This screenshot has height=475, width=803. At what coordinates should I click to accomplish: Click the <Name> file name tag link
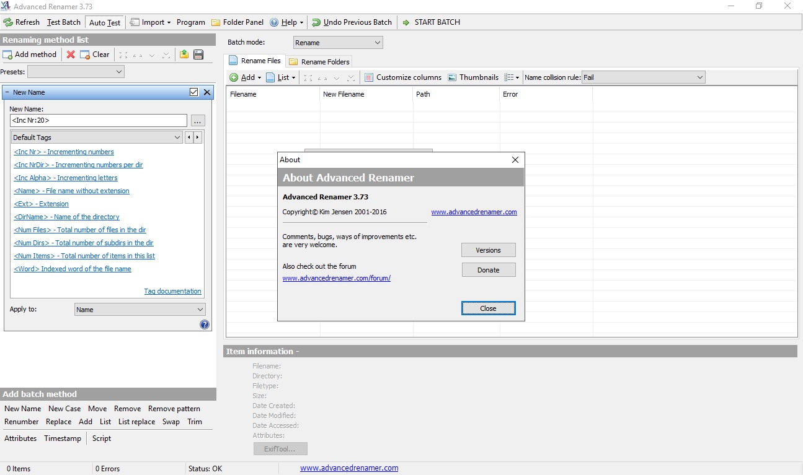[71, 191]
